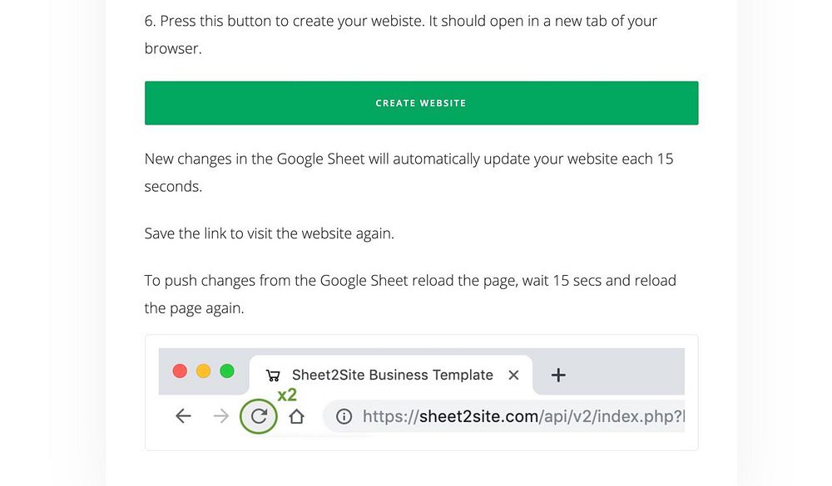Click the site info circle icon

click(344, 416)
